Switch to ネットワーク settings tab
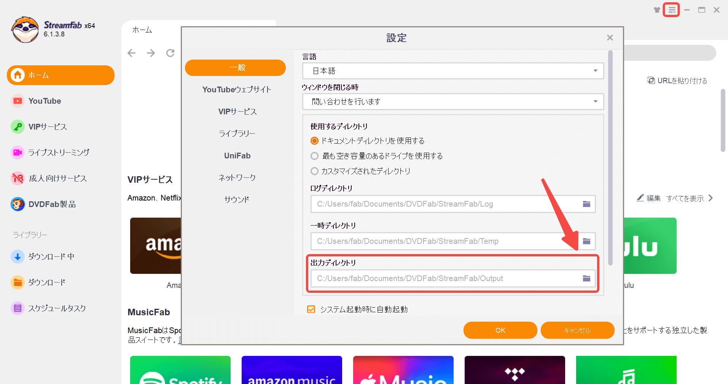Screen dimensions: 728x384 click(237, 178)
